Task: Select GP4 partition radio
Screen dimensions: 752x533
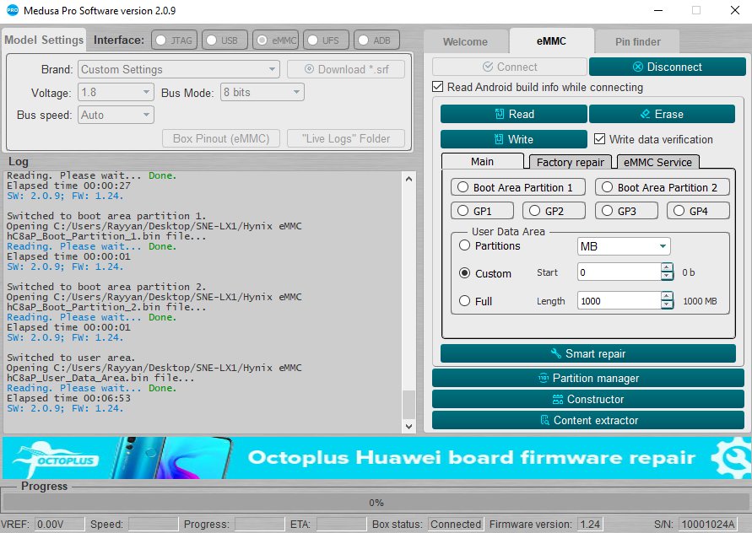Action: point(698,211)
